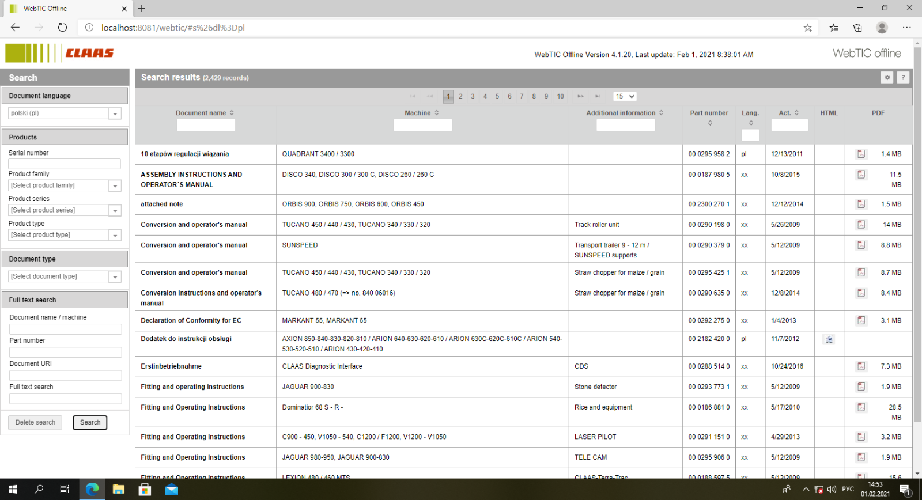922x500 pixels.
Task: Click Delete search button
Action: click(x=35, y=422)
